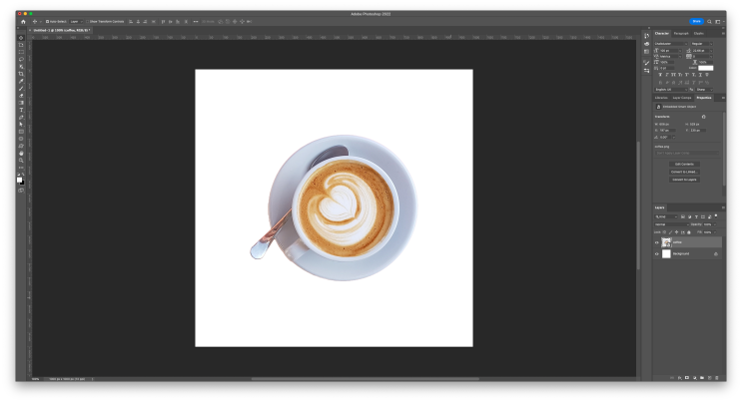Switch to the Libraries tab
The height and width of the screenshot is (402, 742).
[x=661, y=98]
